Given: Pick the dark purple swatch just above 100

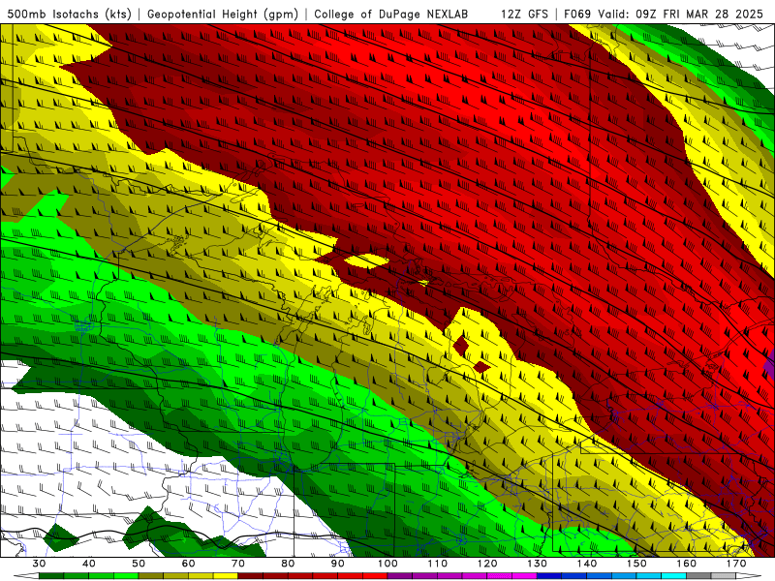Looking at the screenshot, I should tap(400, 576).
